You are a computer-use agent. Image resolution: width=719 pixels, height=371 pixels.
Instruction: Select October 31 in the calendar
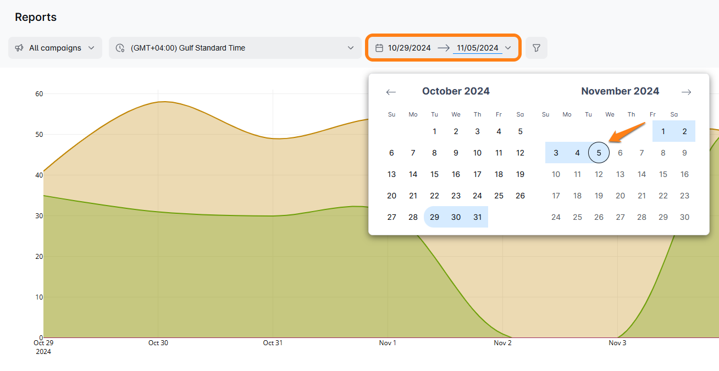pos(477,217)
